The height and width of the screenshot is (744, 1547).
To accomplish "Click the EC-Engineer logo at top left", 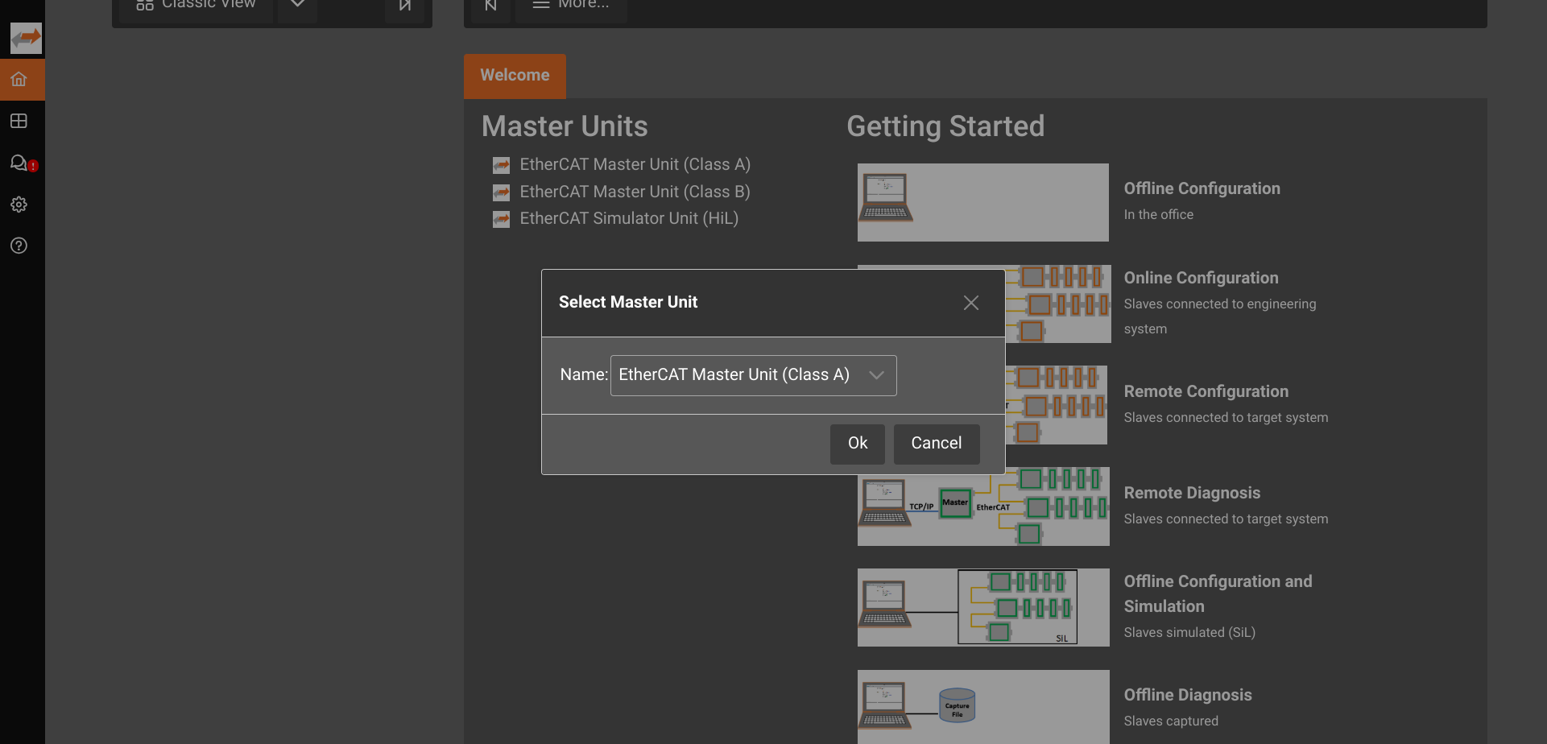I will 25,37.
